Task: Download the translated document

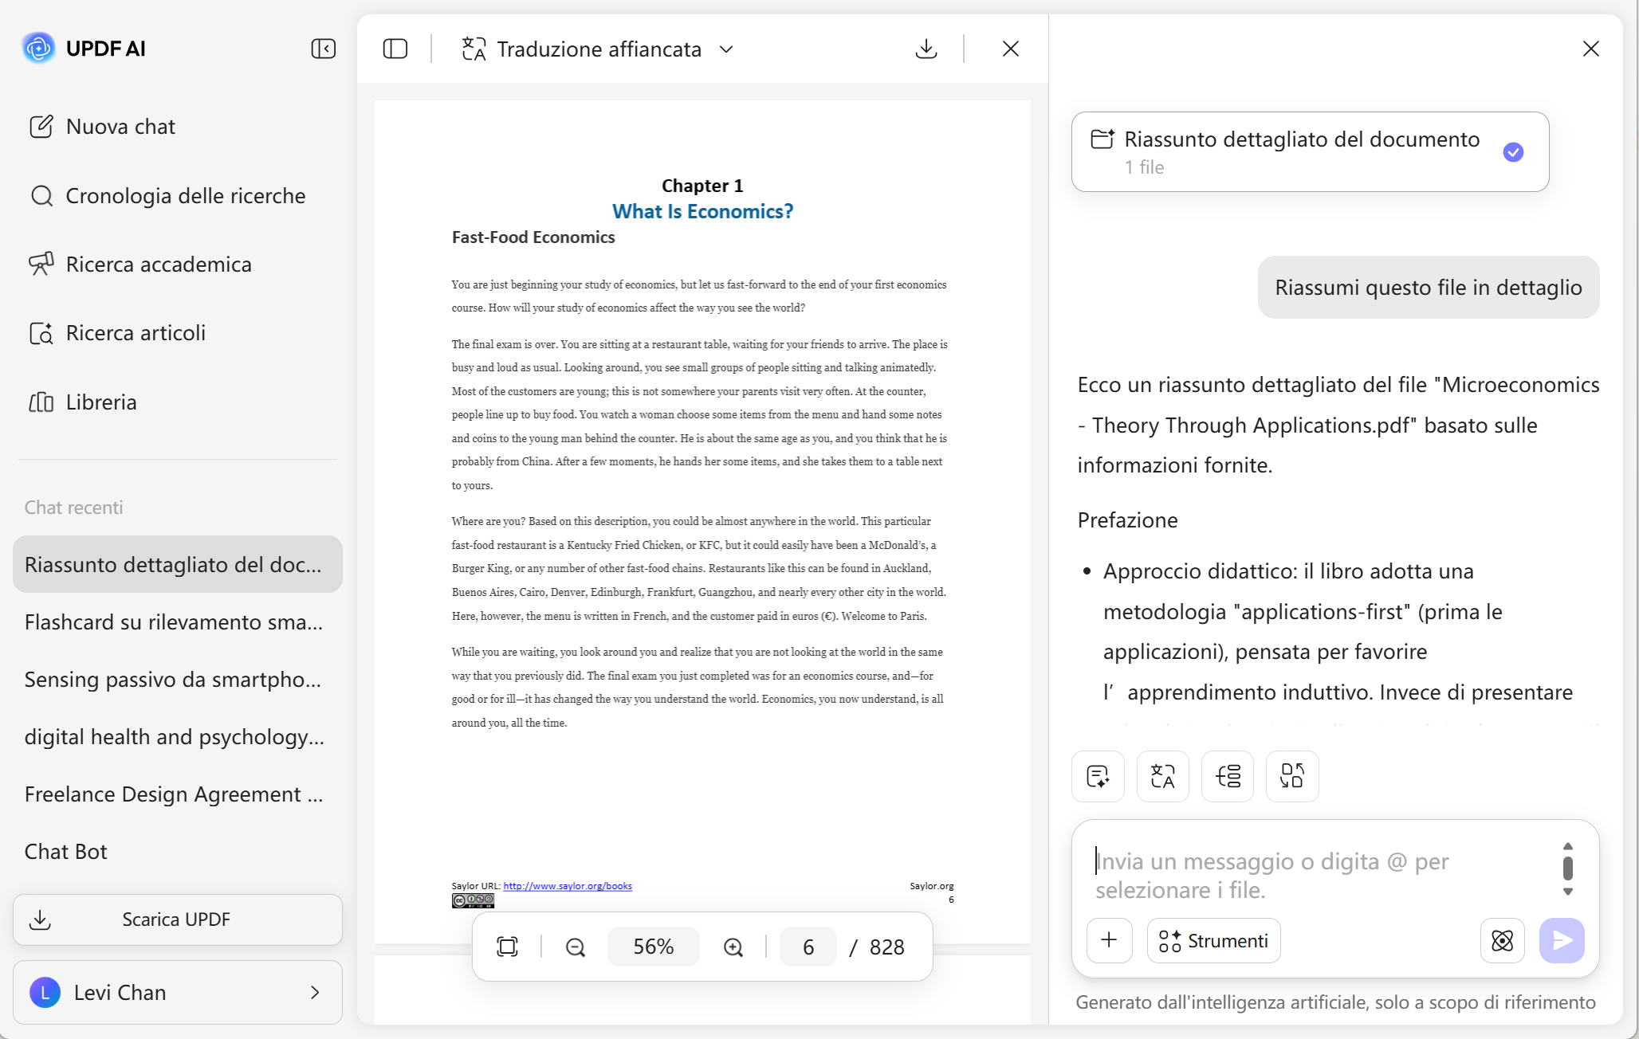Action: [926, 49]
